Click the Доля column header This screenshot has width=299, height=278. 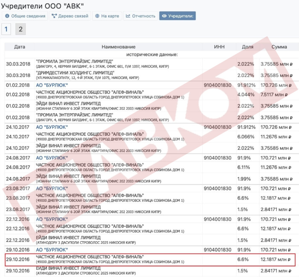pos(247,47)
